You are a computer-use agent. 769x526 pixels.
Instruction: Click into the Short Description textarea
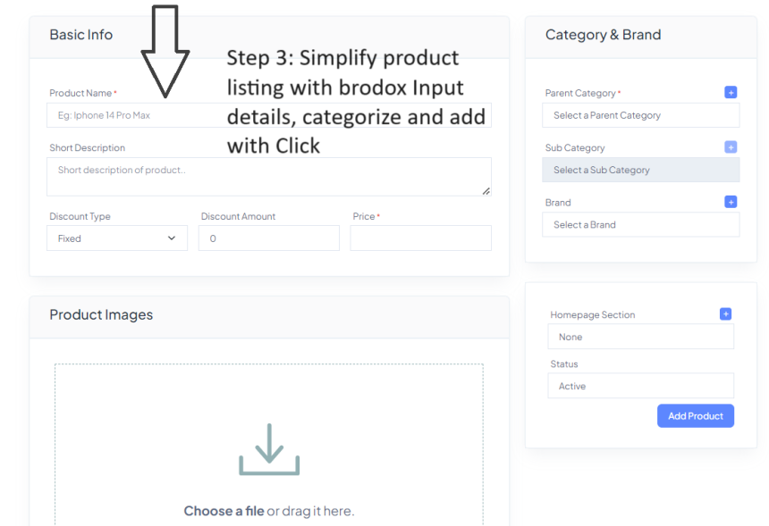[x=268, y=177]
